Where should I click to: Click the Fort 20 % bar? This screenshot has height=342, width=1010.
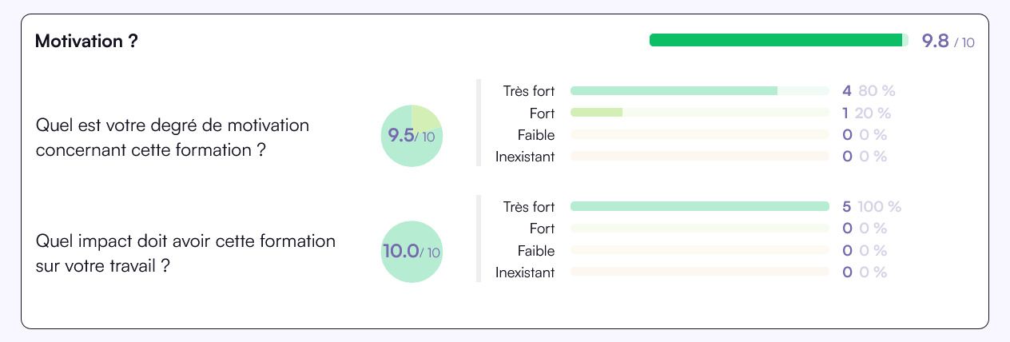(x=700, y=113)
